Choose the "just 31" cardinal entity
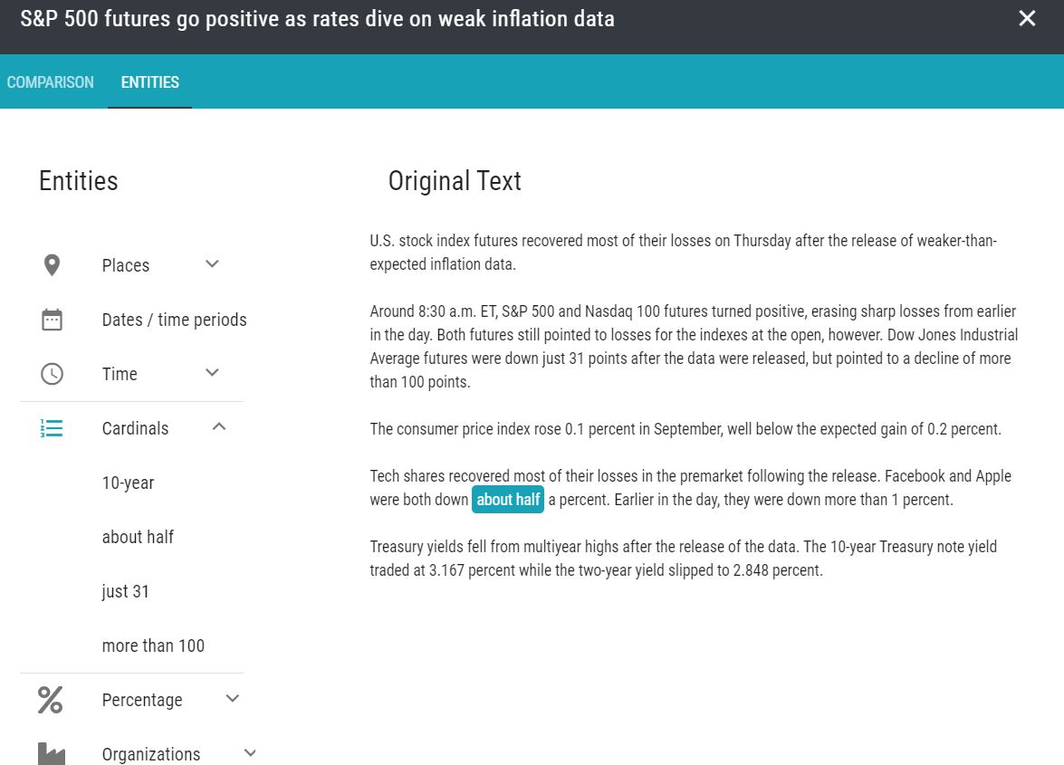This screenshot has height=765, width=1064. 126,591
